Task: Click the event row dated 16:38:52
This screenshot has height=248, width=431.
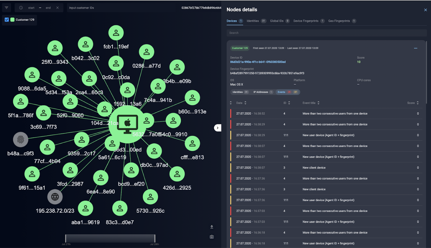Action: (x=326, y=114)
